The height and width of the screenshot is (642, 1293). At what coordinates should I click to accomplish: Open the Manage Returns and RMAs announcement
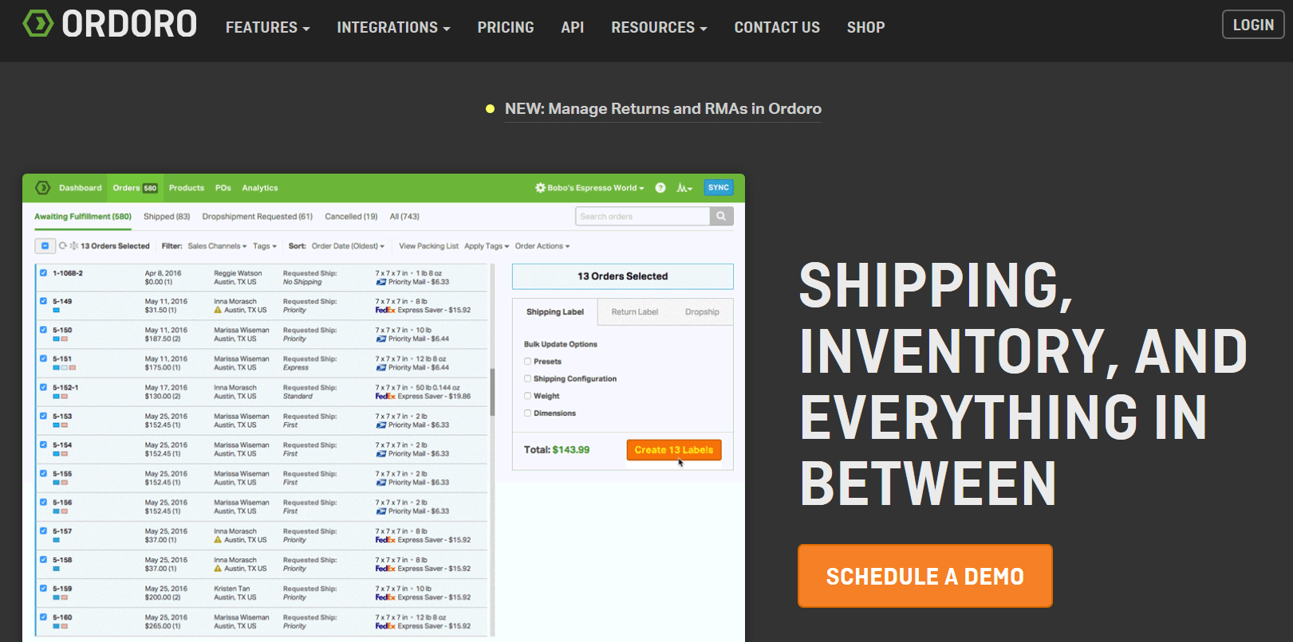pos(663,109)
